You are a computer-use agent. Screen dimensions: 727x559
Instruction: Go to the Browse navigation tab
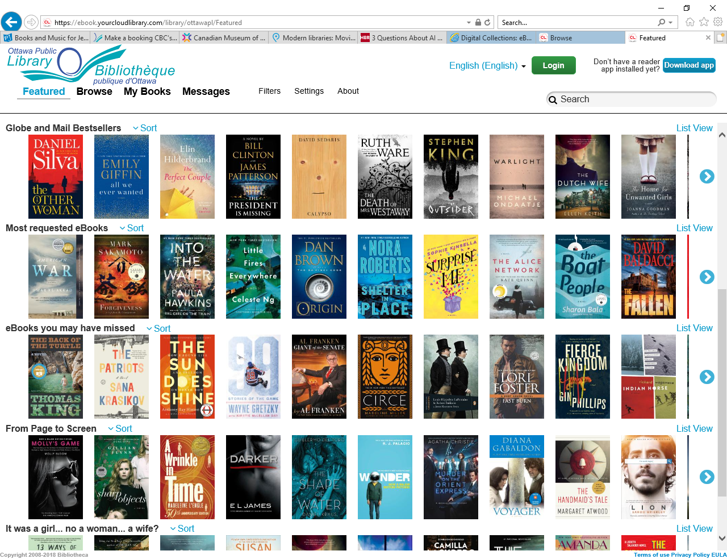point(94,91)
